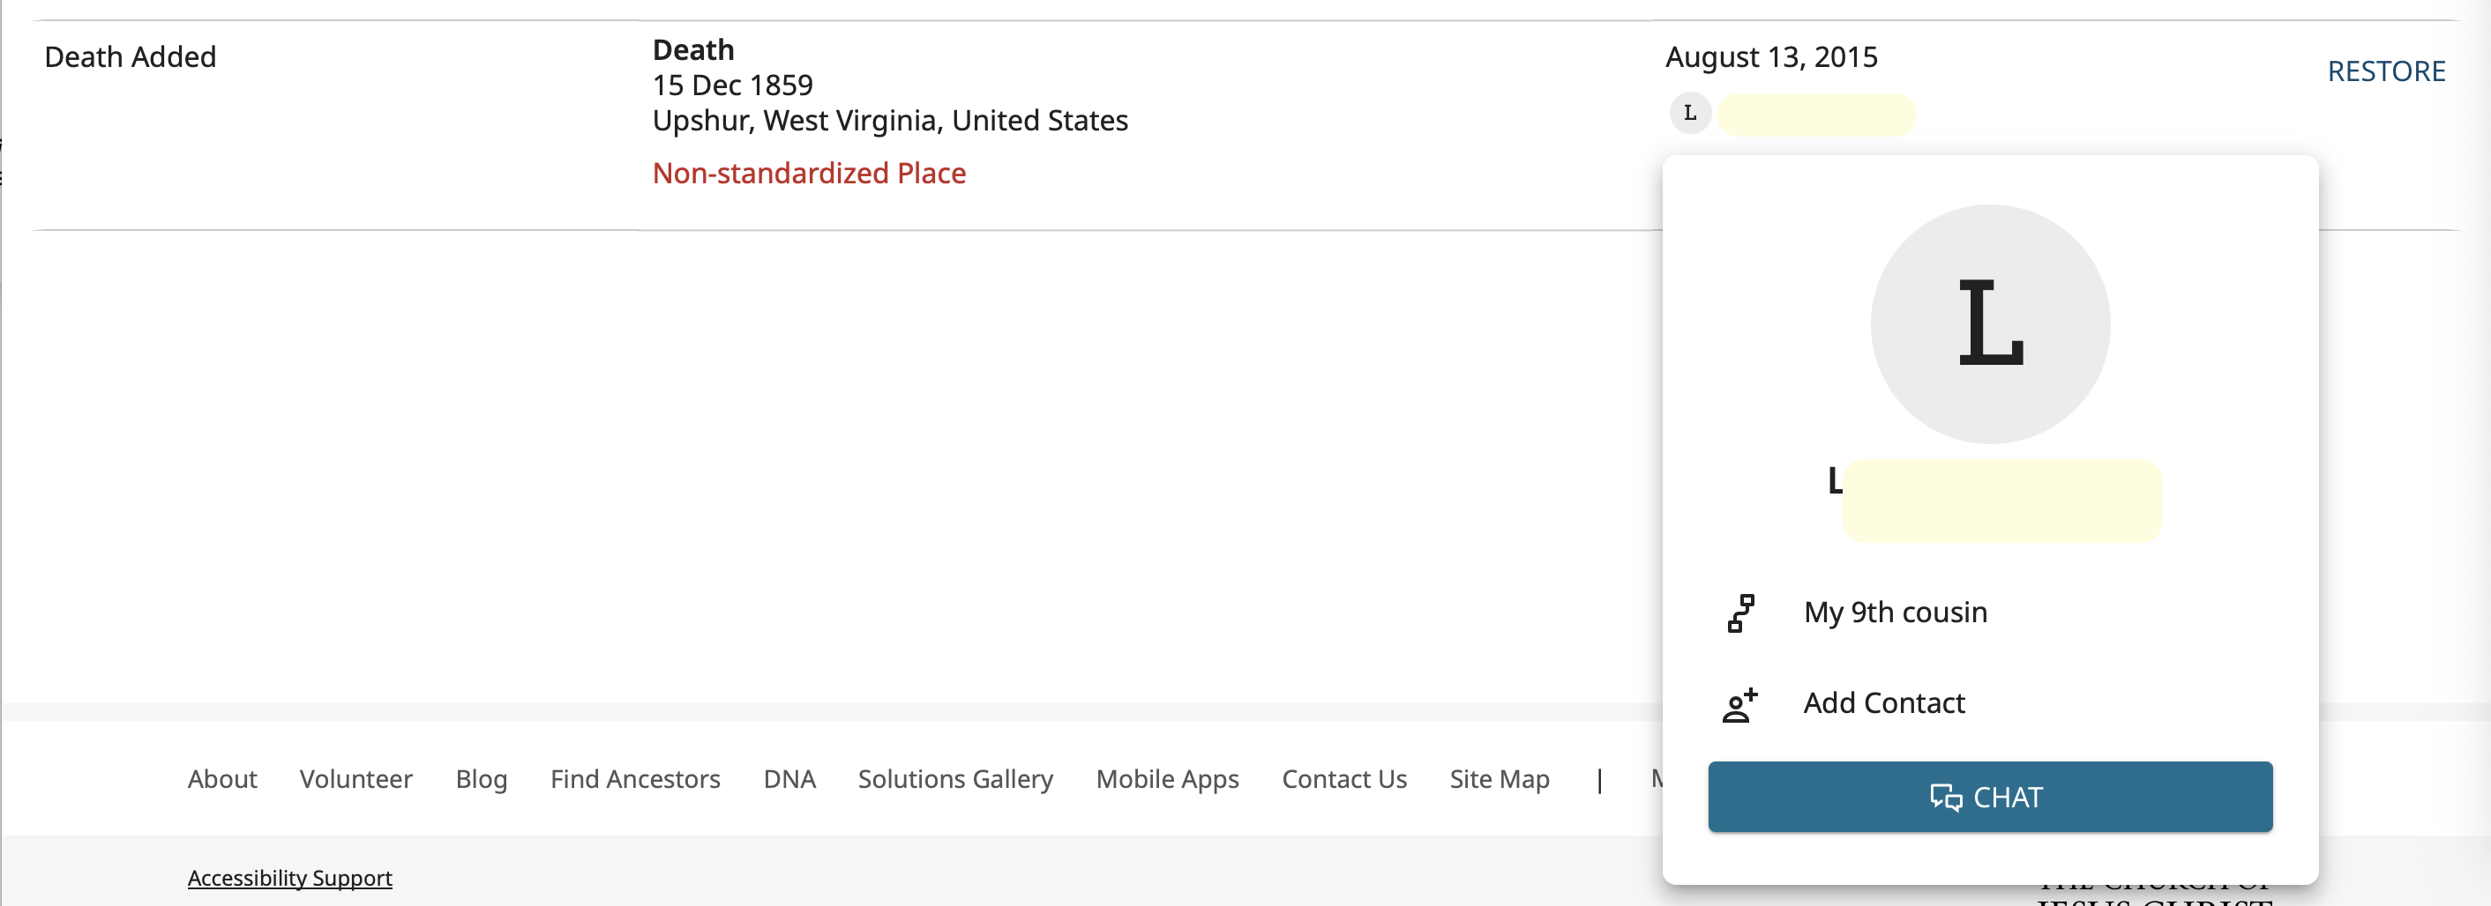Open Mobile Apps footer link

1167,778
